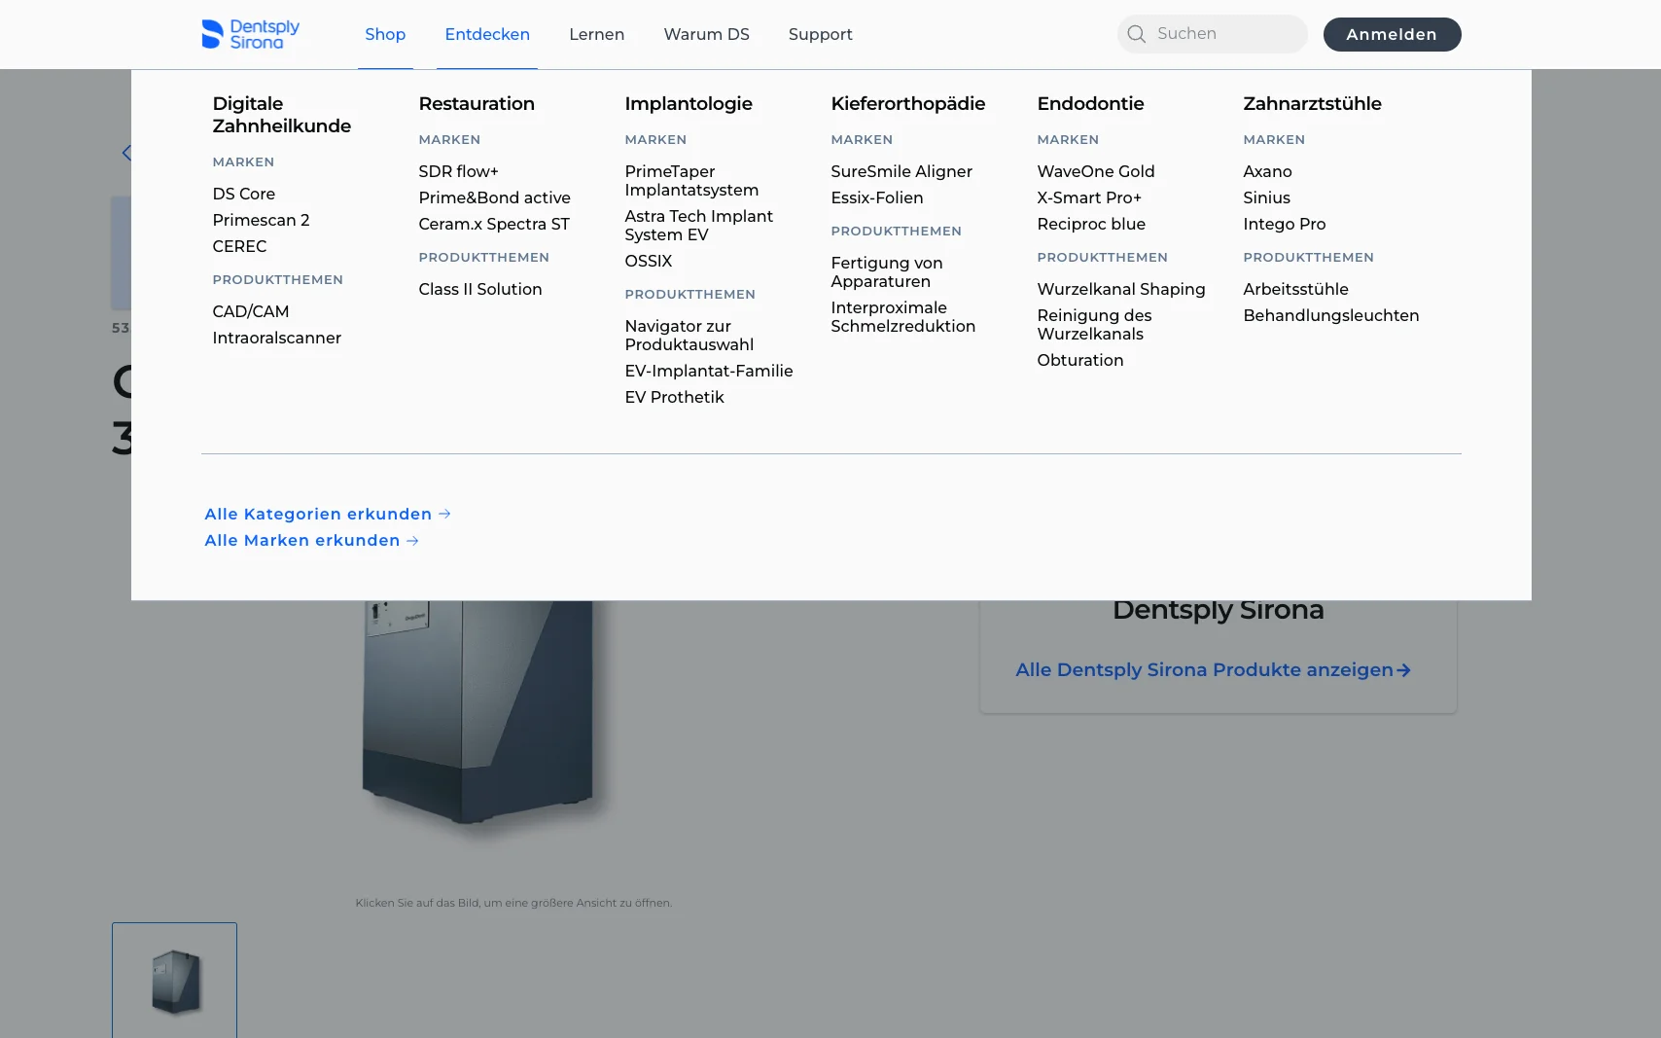The image size is (1661, 1038).
Task: Open Intraoralscanner product topic
Action: pos(277,338)
